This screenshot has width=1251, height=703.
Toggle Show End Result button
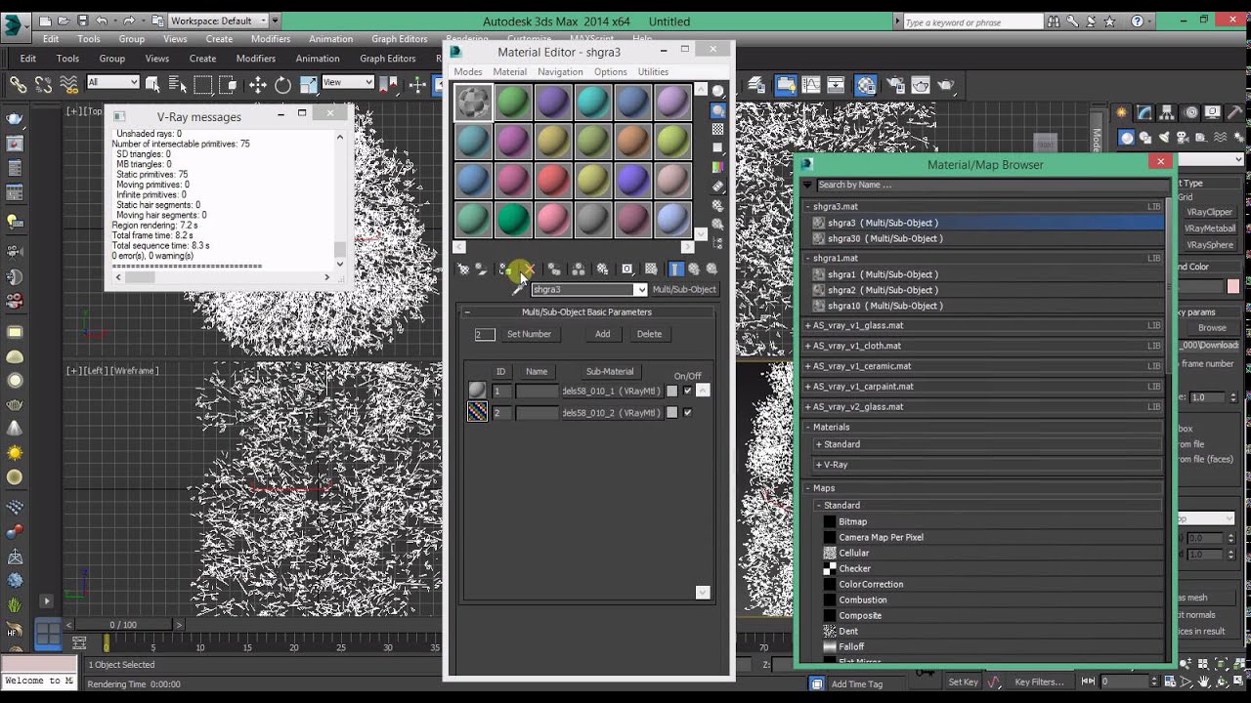click(x=675, y=269)
